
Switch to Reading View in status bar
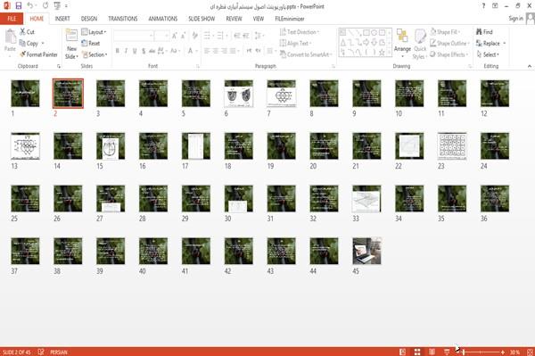click(432, 352)
